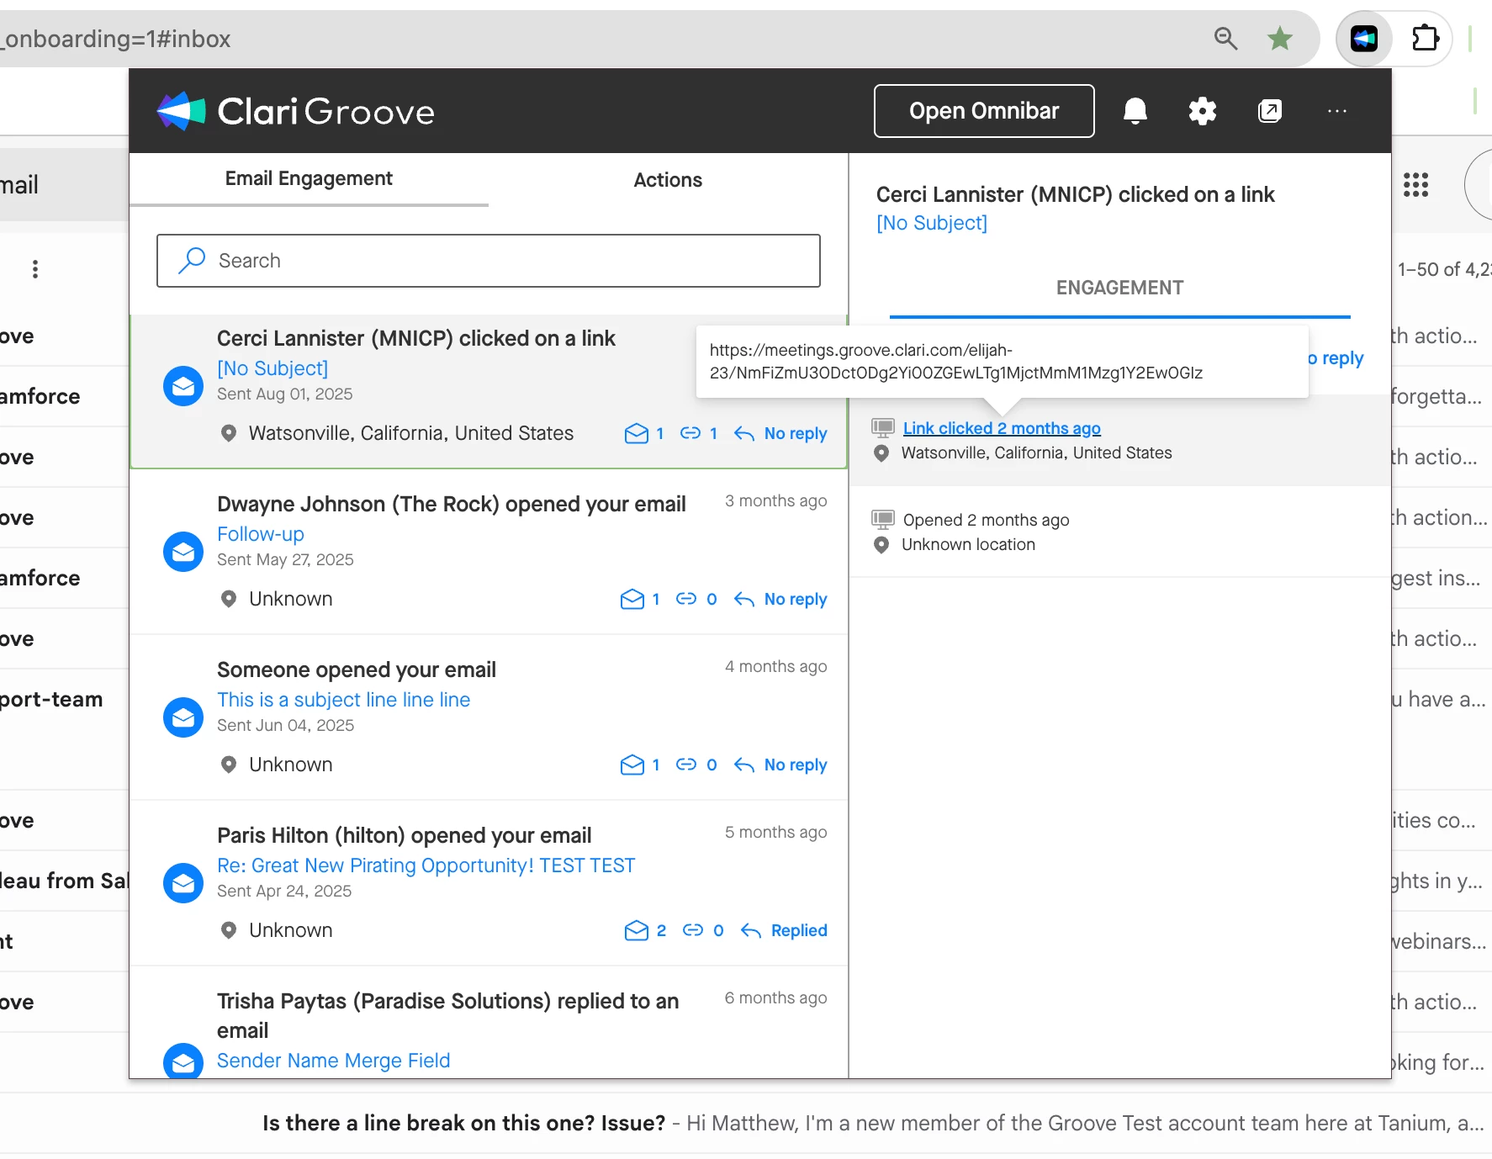
Task: Click opens envelope icon in Paris Hilton row
Action: coord(637,930)
